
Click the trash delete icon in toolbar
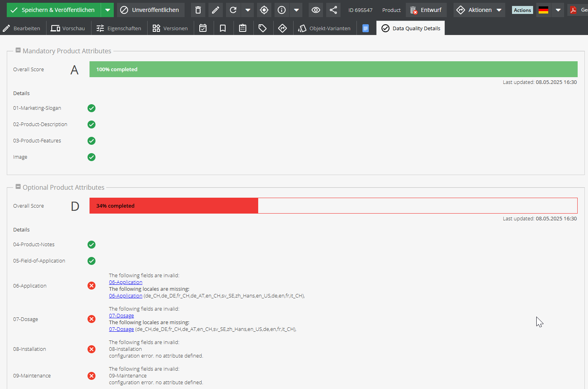[198, 10]
